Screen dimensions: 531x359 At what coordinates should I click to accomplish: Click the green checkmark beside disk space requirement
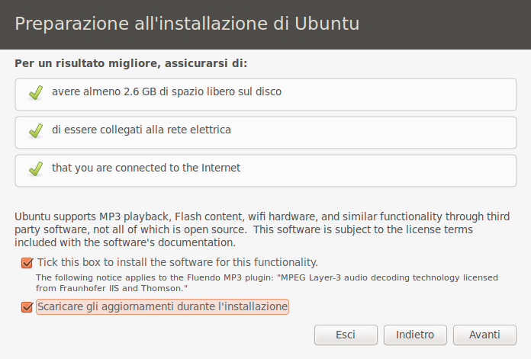click(x=35, y=93)
